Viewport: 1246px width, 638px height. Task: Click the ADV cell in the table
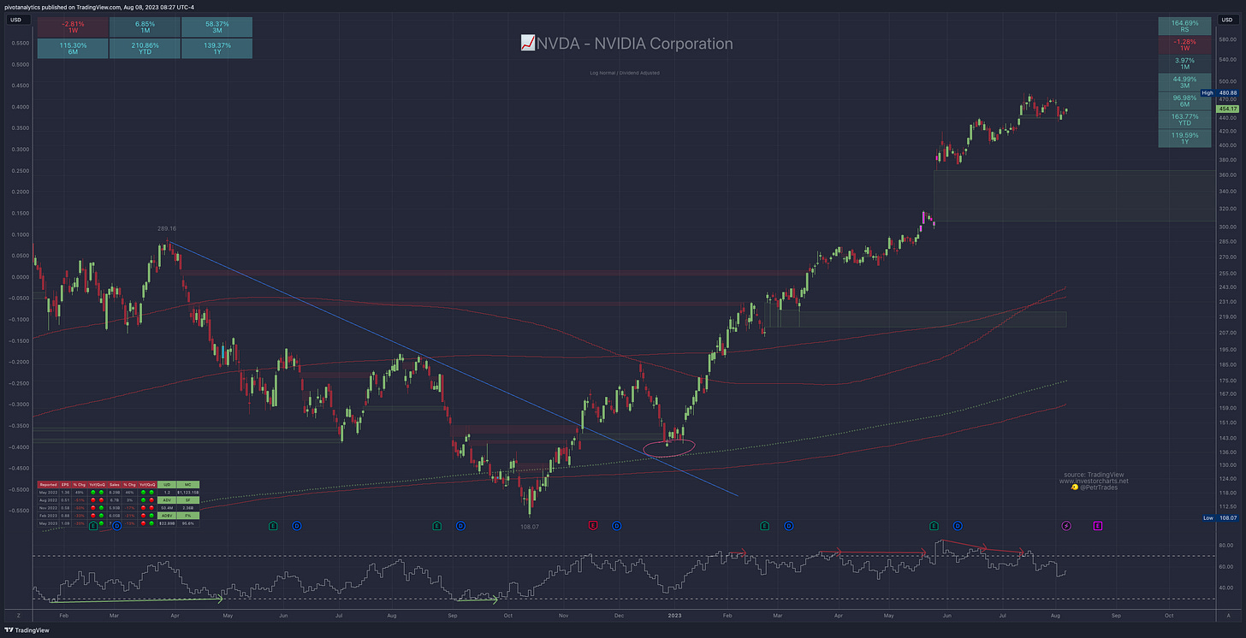point(167,500)
